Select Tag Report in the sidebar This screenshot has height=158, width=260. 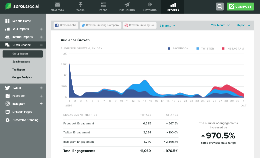19,70
